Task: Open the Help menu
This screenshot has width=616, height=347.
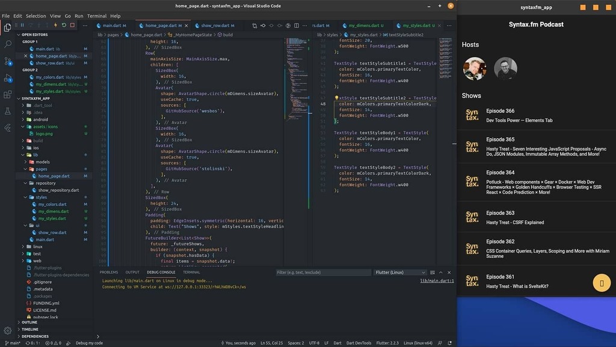Action: click(115, 16)
